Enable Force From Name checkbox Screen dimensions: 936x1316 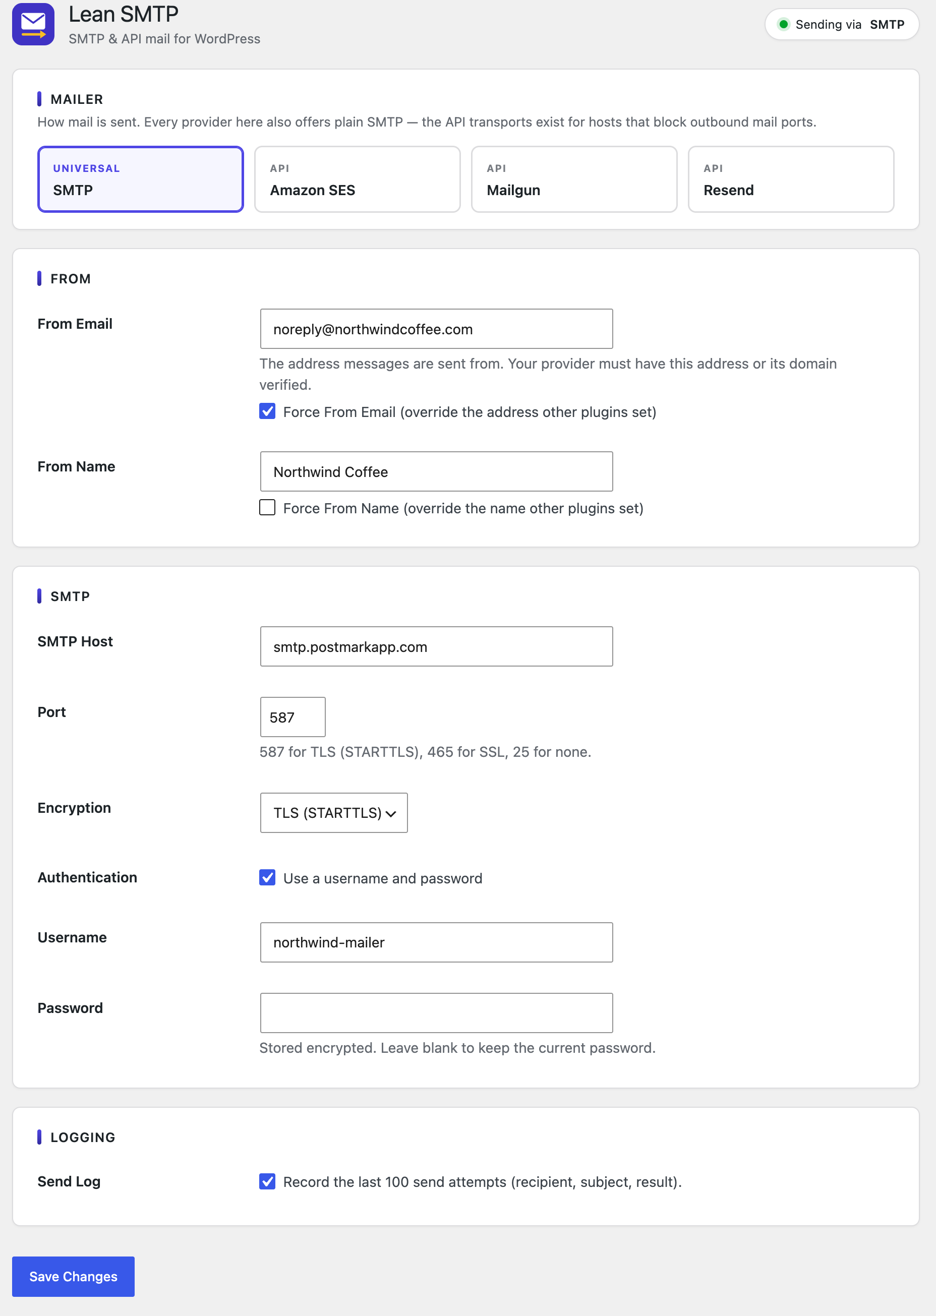coord(267,508)
